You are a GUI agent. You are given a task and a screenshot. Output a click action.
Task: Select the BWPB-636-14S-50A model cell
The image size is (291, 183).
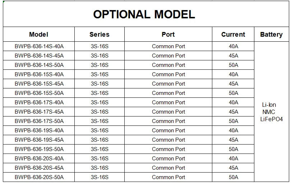pyautogui.click(x=39, y=65)
